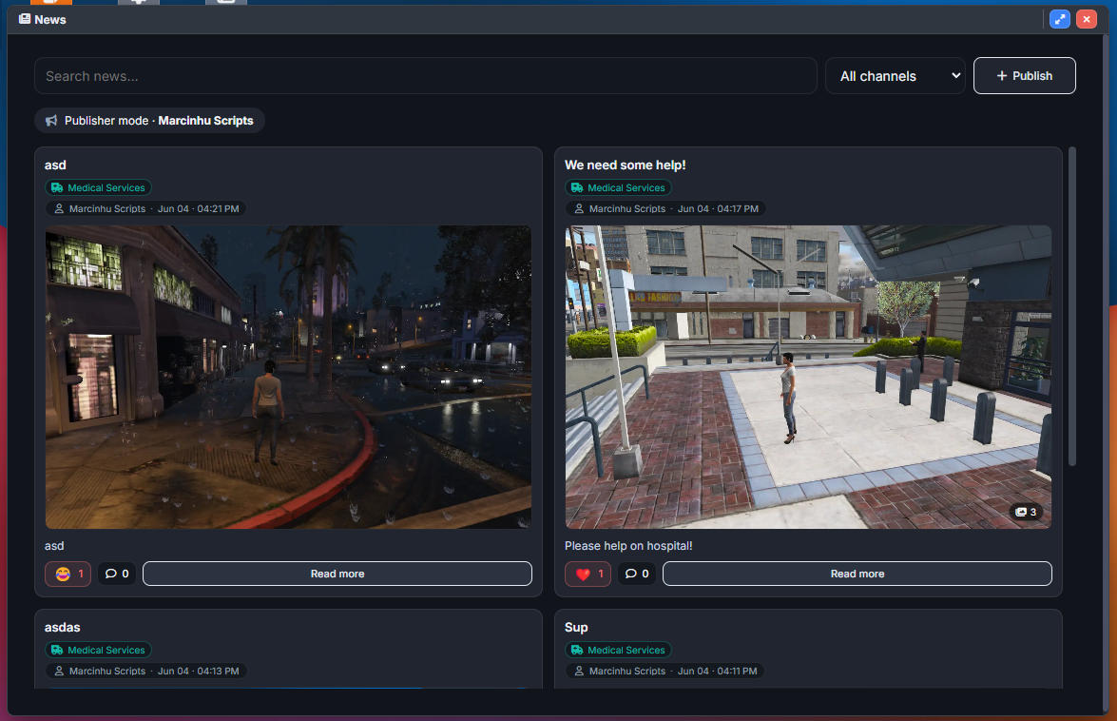Click the plus icon in the Publish button
1117x721 pixels.
(x=1002, y=75)
